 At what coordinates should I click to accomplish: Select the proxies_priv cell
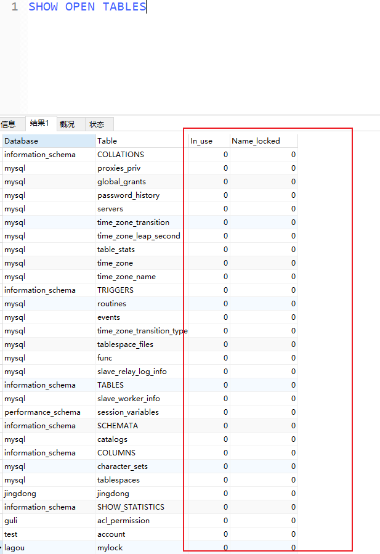click(142, 168)
